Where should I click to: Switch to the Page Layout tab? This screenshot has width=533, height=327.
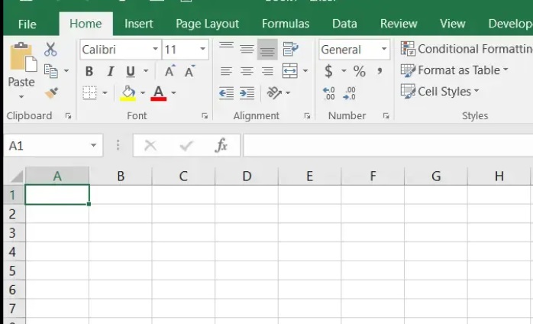(x=208, y=24)
